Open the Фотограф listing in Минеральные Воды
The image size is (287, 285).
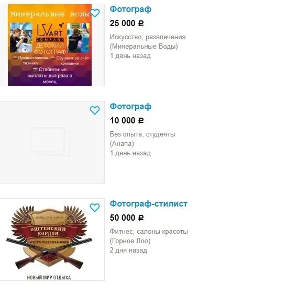(130, 9)
